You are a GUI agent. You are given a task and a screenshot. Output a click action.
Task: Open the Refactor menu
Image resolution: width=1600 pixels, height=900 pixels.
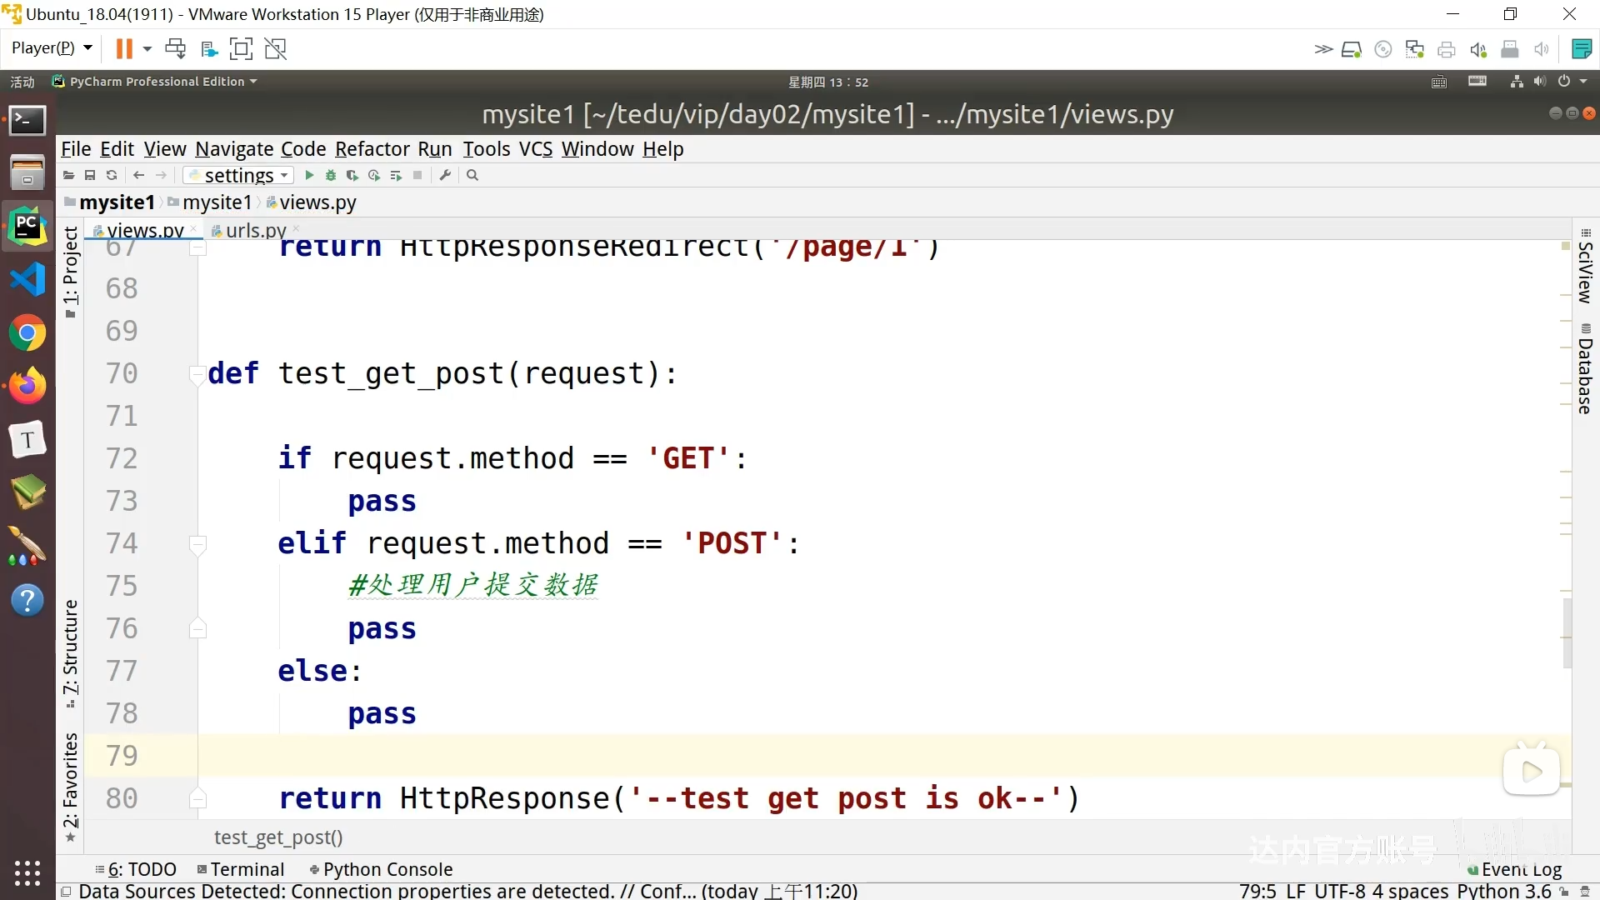coord(372,149)
